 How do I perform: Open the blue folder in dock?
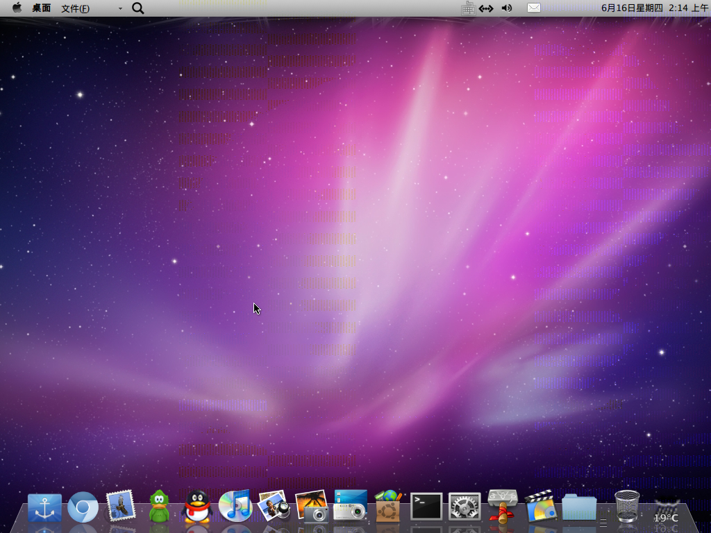(x=579, y=507)
